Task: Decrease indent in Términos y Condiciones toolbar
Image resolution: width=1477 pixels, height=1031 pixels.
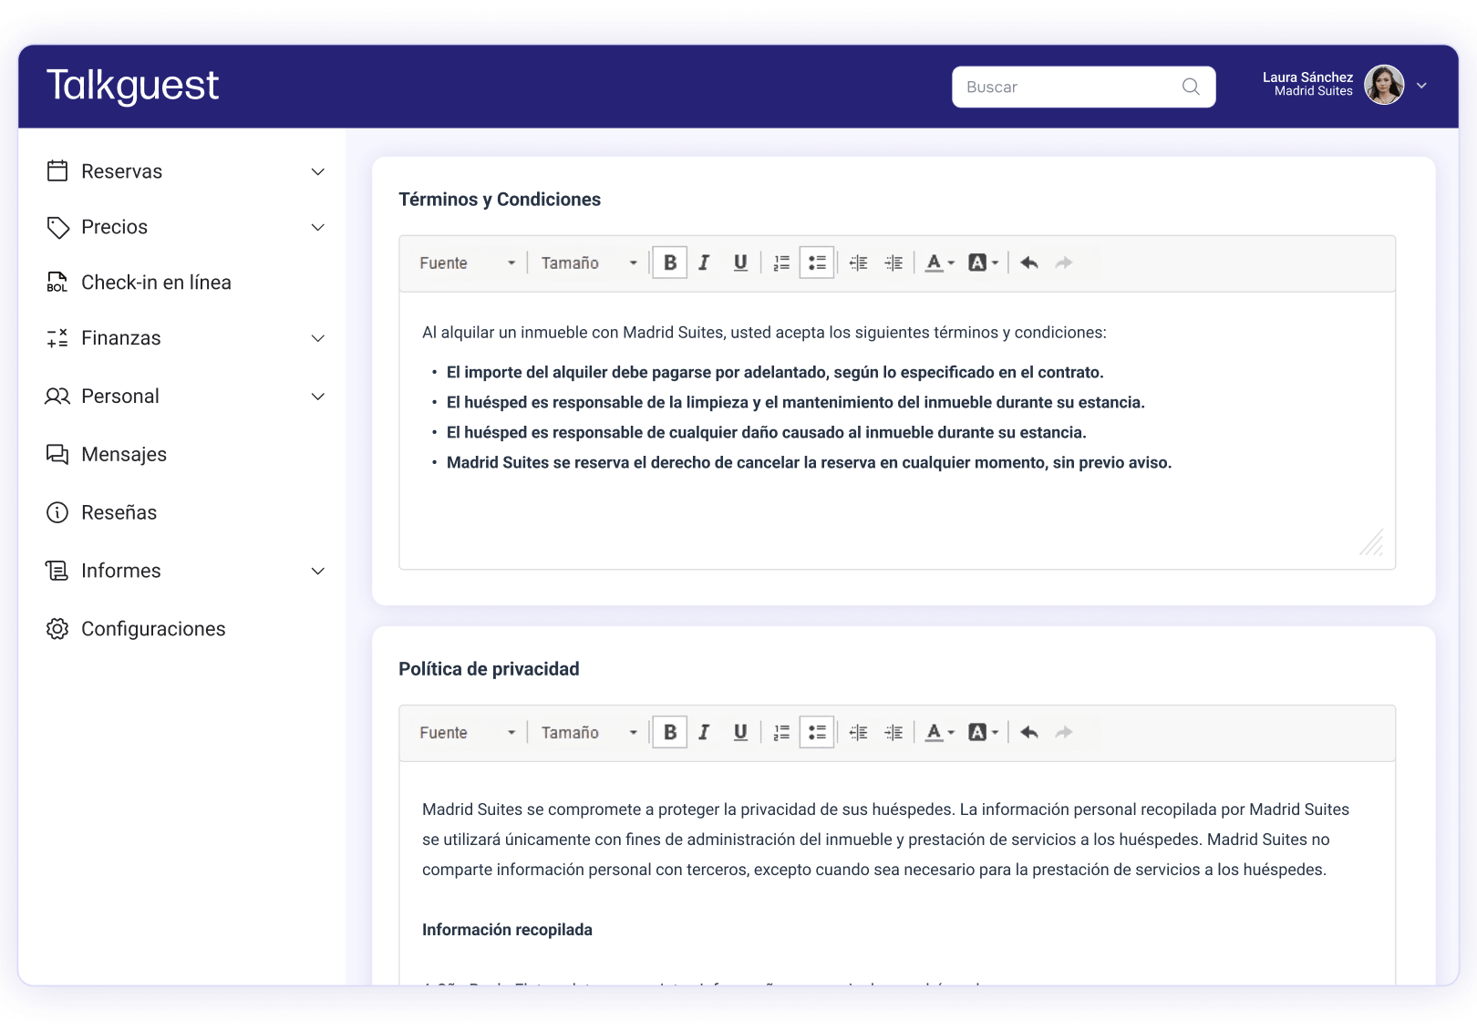Action: 858,263
